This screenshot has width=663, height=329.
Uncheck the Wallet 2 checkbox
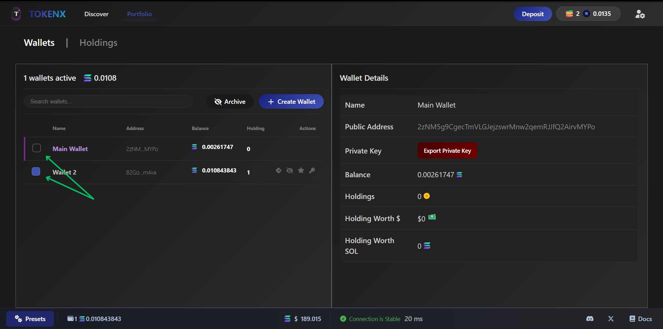36,171
